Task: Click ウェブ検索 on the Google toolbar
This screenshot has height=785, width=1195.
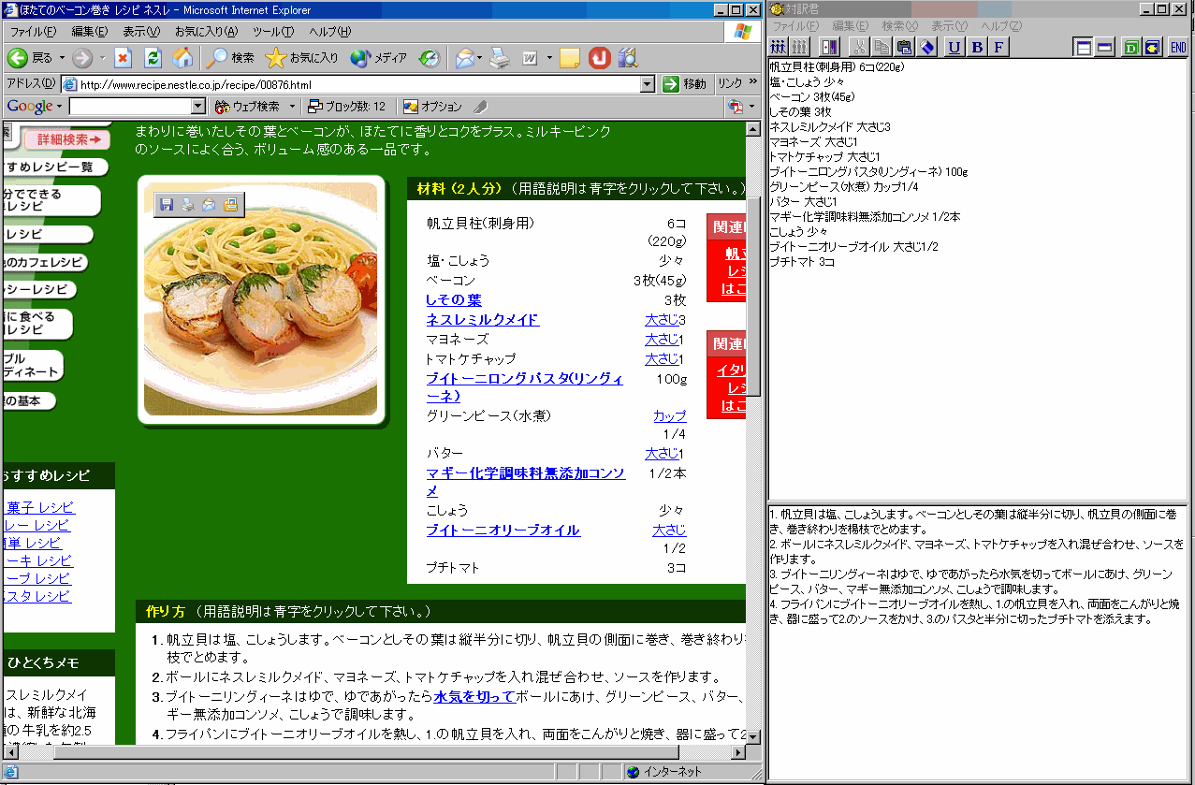Action: coord(247,107)
